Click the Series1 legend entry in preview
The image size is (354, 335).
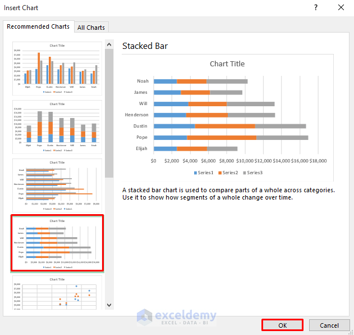pyautogui.click(x=204, y=173)
